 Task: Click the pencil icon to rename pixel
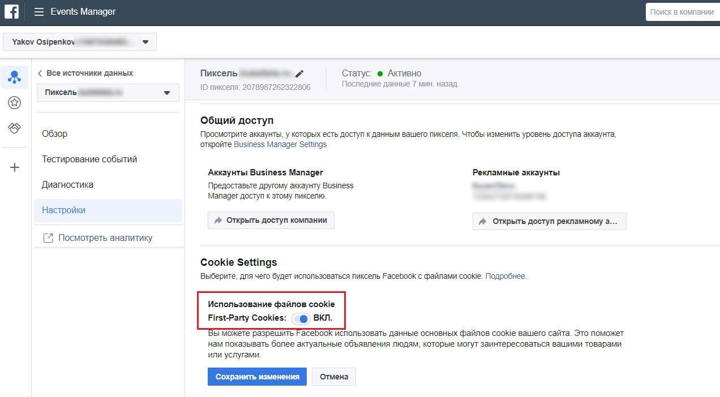click(299, 74)
